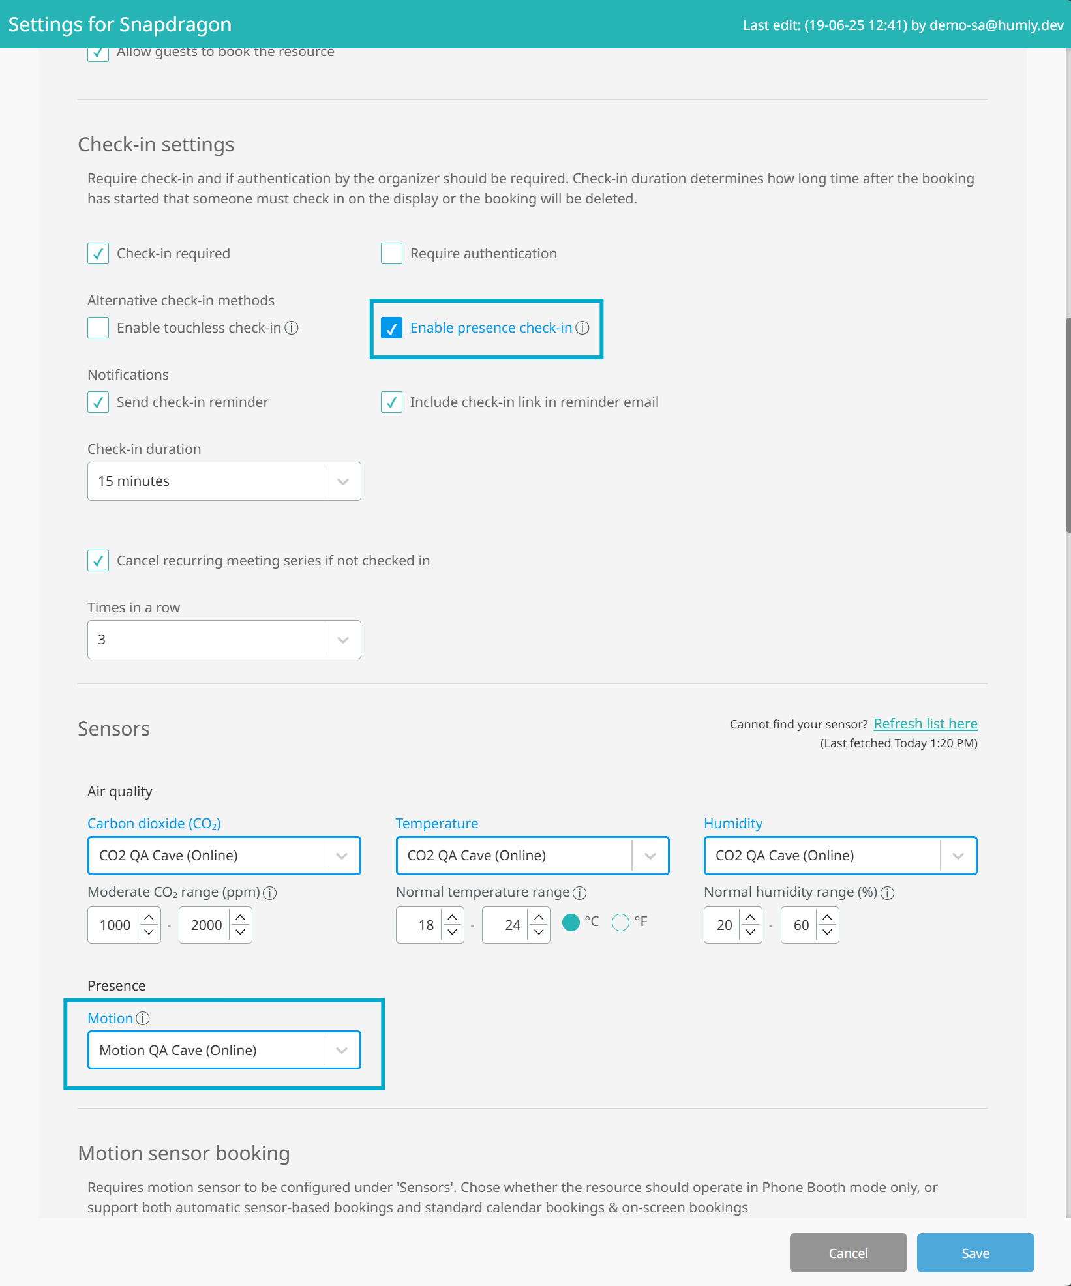
Task: Click info icon beside Motion label
Action: pos(143,1019)
